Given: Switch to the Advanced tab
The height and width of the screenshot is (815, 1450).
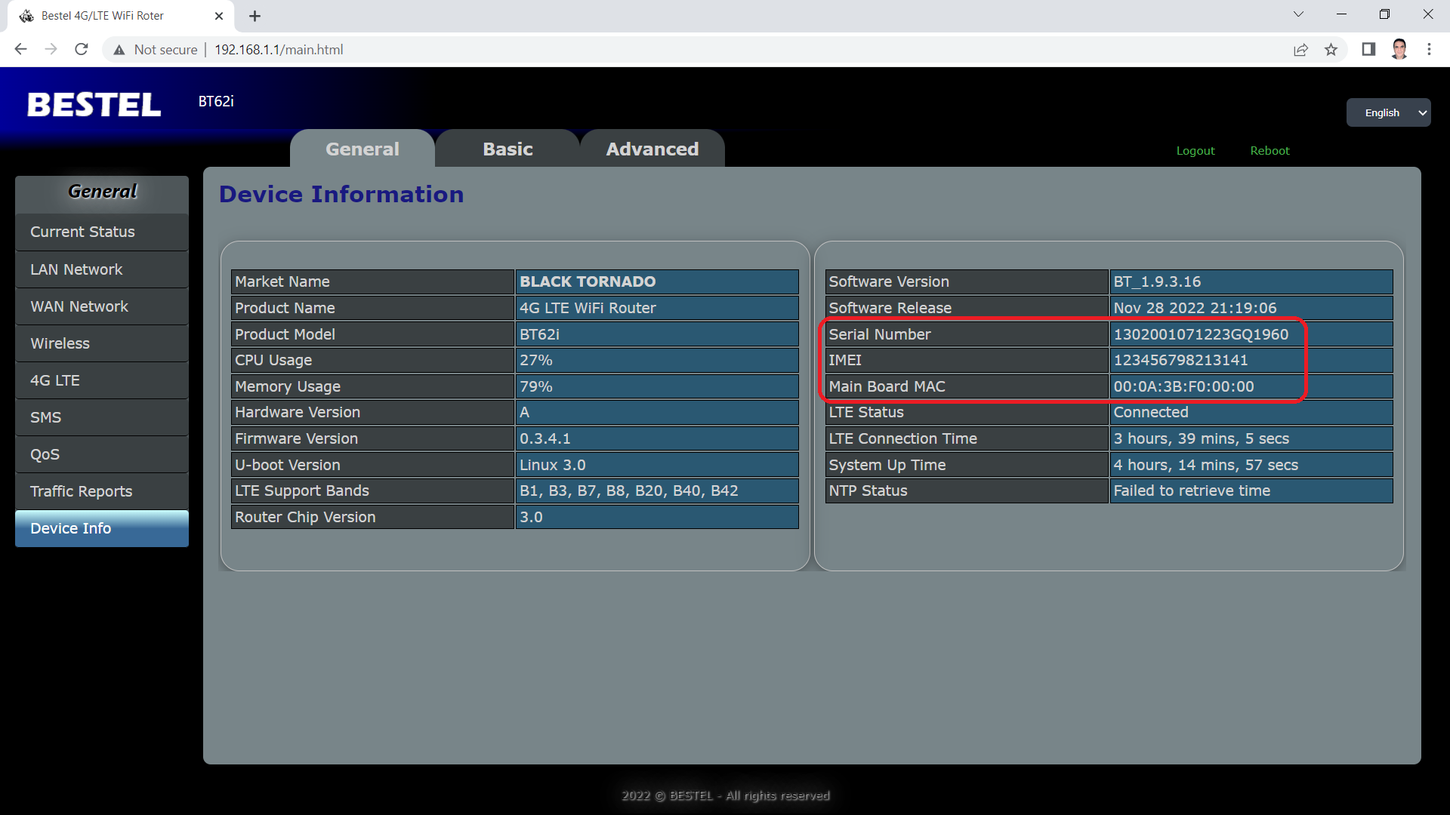Looking at the screenshot, I should tap(652, 149).
